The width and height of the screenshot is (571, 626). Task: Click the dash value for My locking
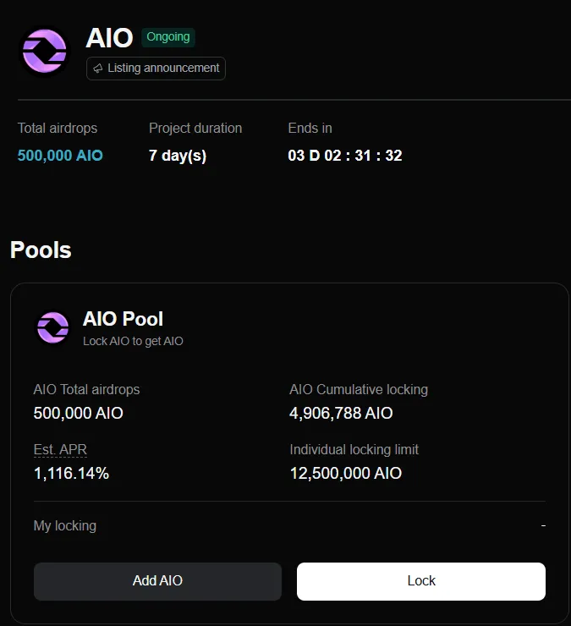543,525
